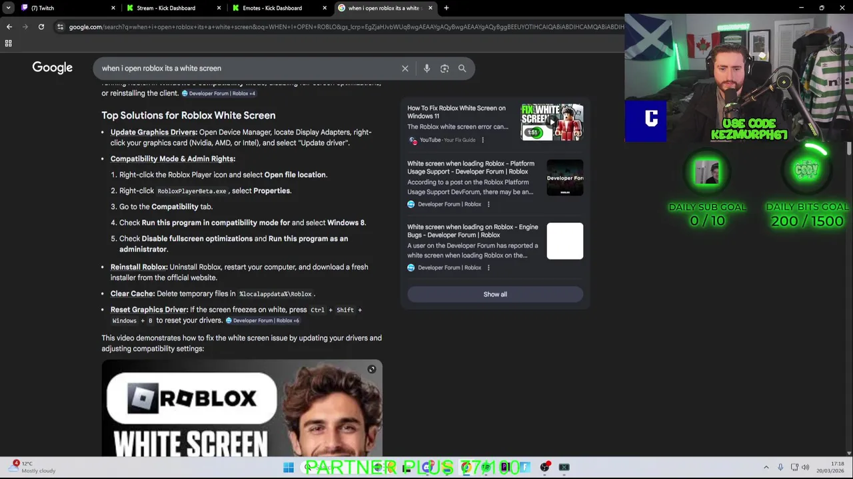Expand the embedded Roblox white screen video
This screenshot has width=853, height=479.
(372, 369)
